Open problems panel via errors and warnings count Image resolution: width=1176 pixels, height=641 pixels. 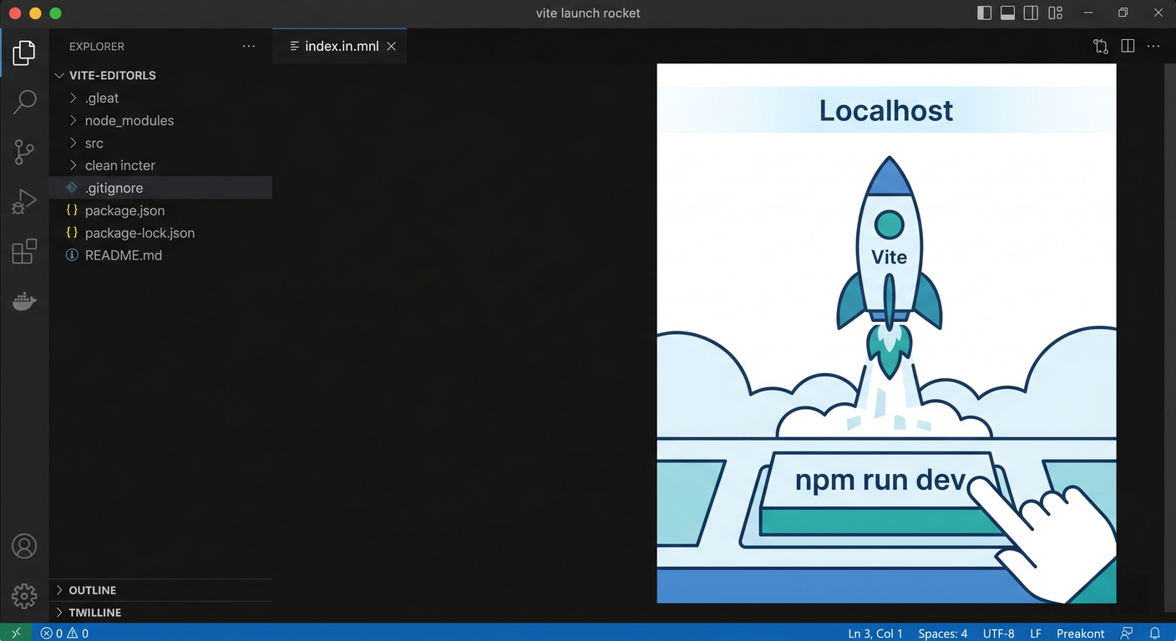coord(65,633)
